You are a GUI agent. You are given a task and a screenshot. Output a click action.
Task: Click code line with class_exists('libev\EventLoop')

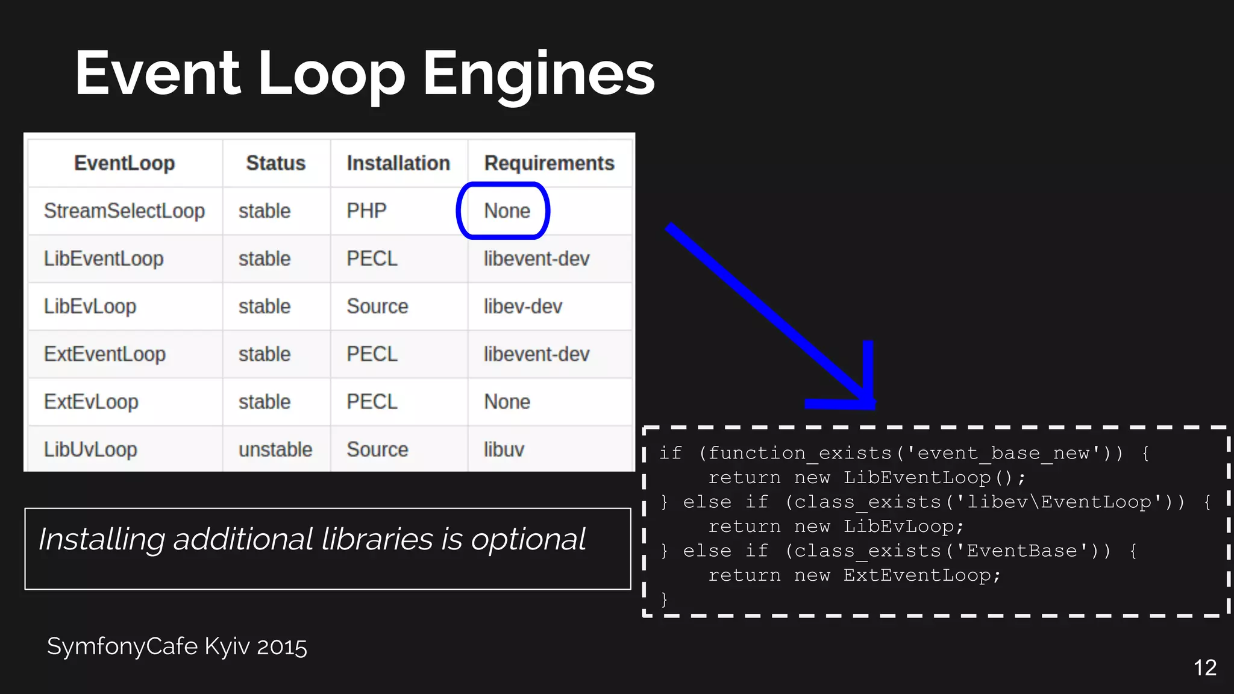coord(936,502)
